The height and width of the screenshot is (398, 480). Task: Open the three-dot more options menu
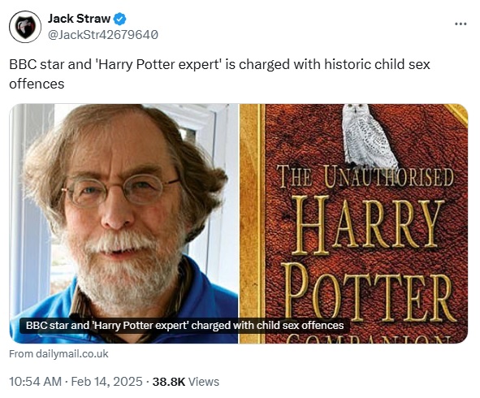point(461,24)
